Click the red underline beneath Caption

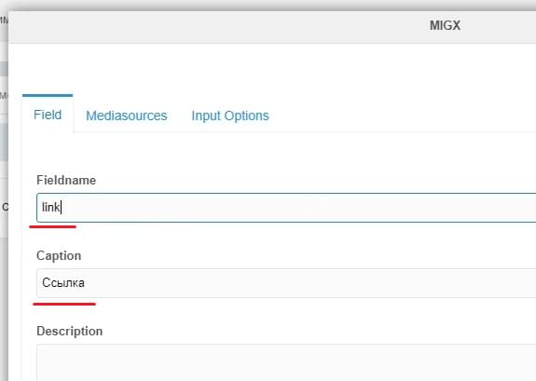[64, 304]
